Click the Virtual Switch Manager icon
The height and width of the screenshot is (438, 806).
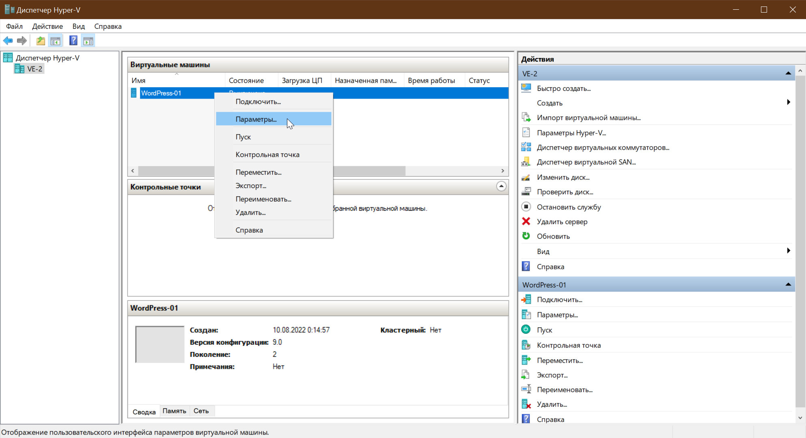(x=526, y=147)
